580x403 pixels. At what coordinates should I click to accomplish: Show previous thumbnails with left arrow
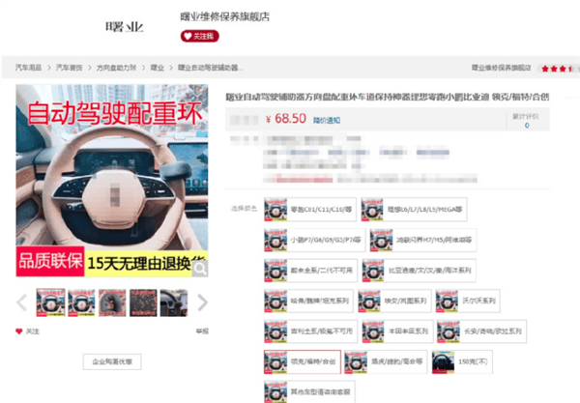[x=21, y=303]
